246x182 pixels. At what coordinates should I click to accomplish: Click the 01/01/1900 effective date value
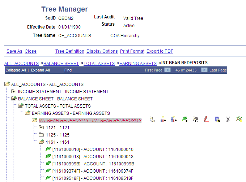(x=69, y=27)
